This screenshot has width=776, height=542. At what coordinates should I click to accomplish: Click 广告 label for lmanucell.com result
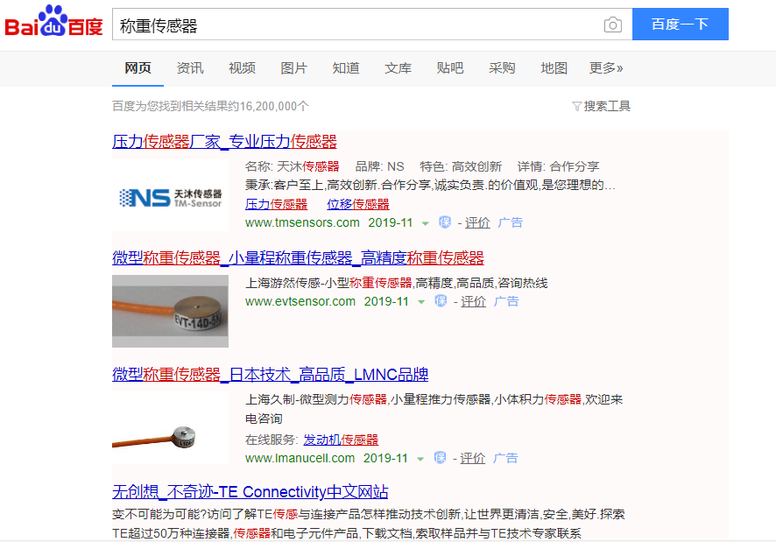pos(505,458)
